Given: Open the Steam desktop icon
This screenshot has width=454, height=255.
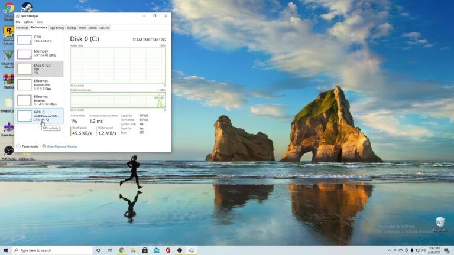Looking at the screenshot, I should pyautogui.click(x=26, y=8).
